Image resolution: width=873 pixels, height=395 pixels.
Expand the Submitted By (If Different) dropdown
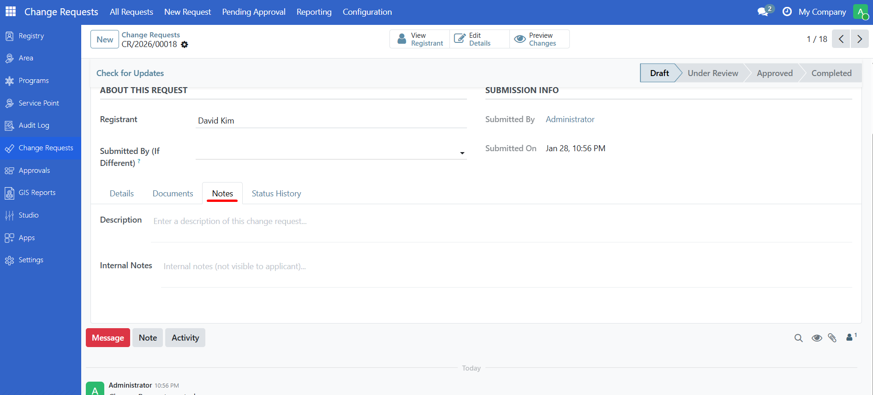[x=462, y=153]
